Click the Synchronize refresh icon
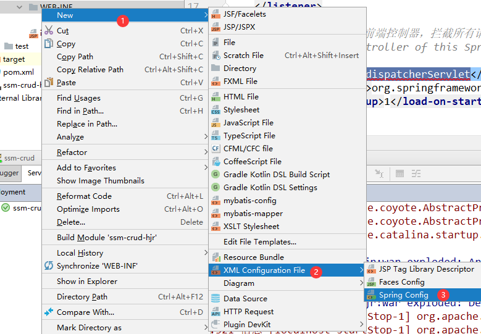Viewport: 481px width, 334px height. tap(49, 265)
